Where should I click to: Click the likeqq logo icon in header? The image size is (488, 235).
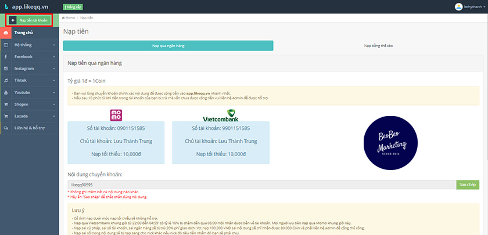[6, 6]
